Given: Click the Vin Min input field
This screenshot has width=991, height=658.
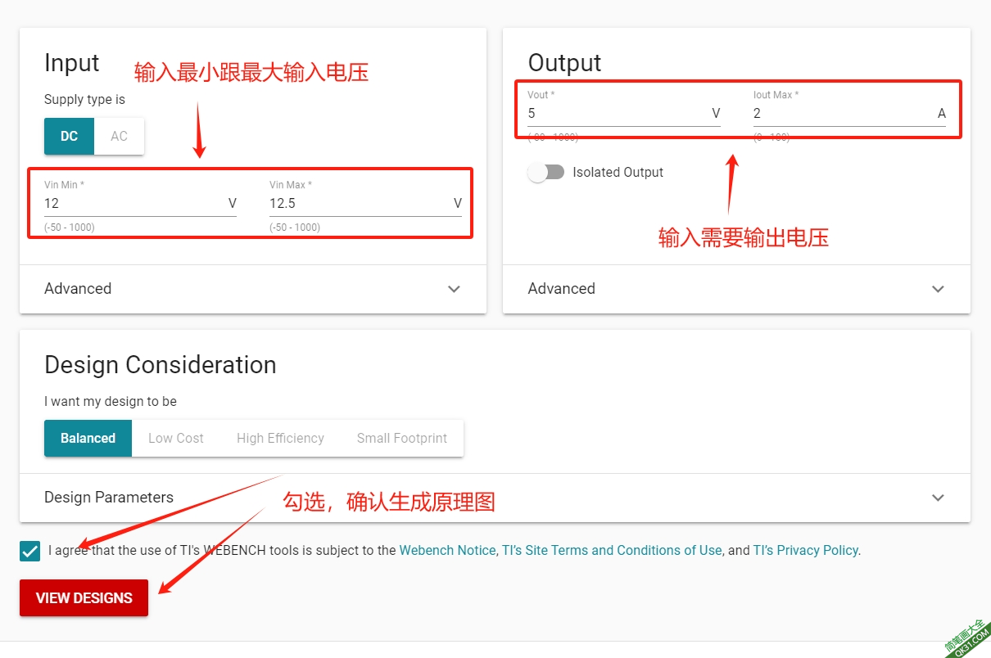Looking at the screenshot, I should point(131,203).
